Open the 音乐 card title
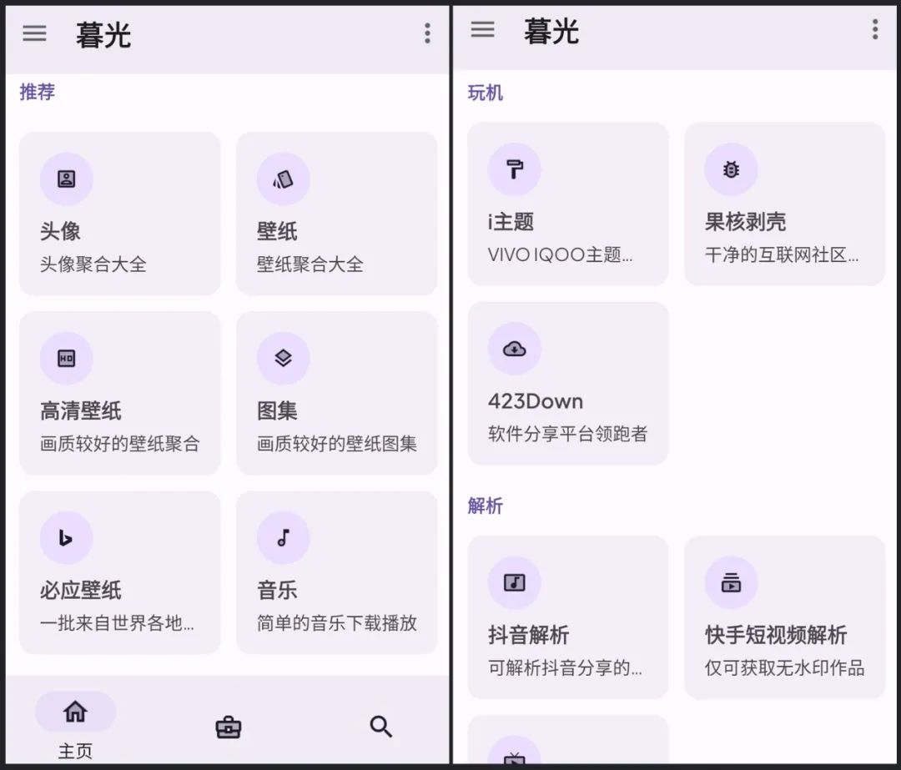The width and height of the screenshot is (901, 770). pyautogui.click(x=277, y=590)
